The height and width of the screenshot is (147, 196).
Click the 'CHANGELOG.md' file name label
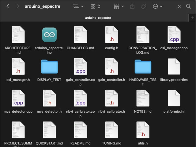(80, 48)
